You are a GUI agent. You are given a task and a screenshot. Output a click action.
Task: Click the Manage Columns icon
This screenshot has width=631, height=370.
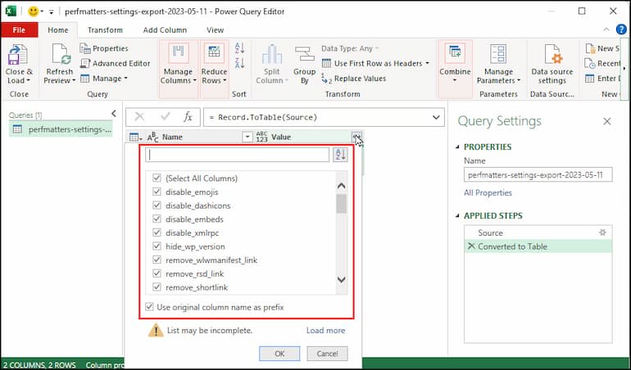click(178, 54)
